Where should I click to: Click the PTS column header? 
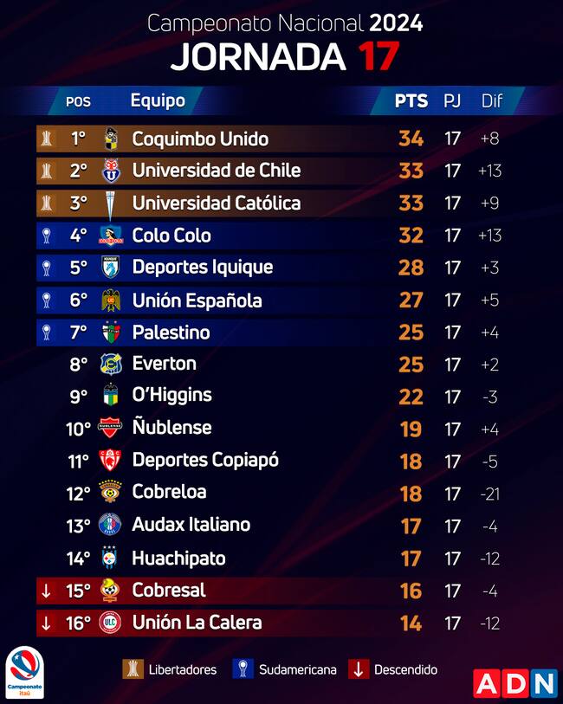(x=411, y=100)
